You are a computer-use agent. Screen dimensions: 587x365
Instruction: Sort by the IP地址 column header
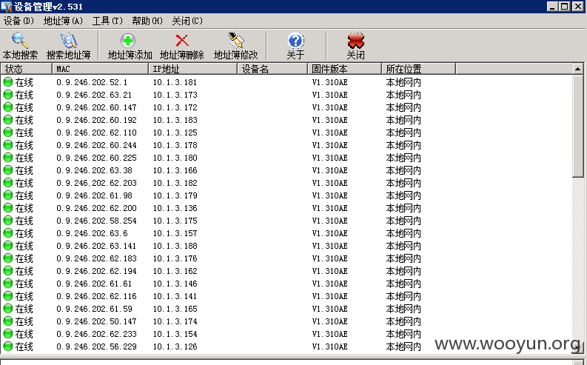(x=192, y=69)
